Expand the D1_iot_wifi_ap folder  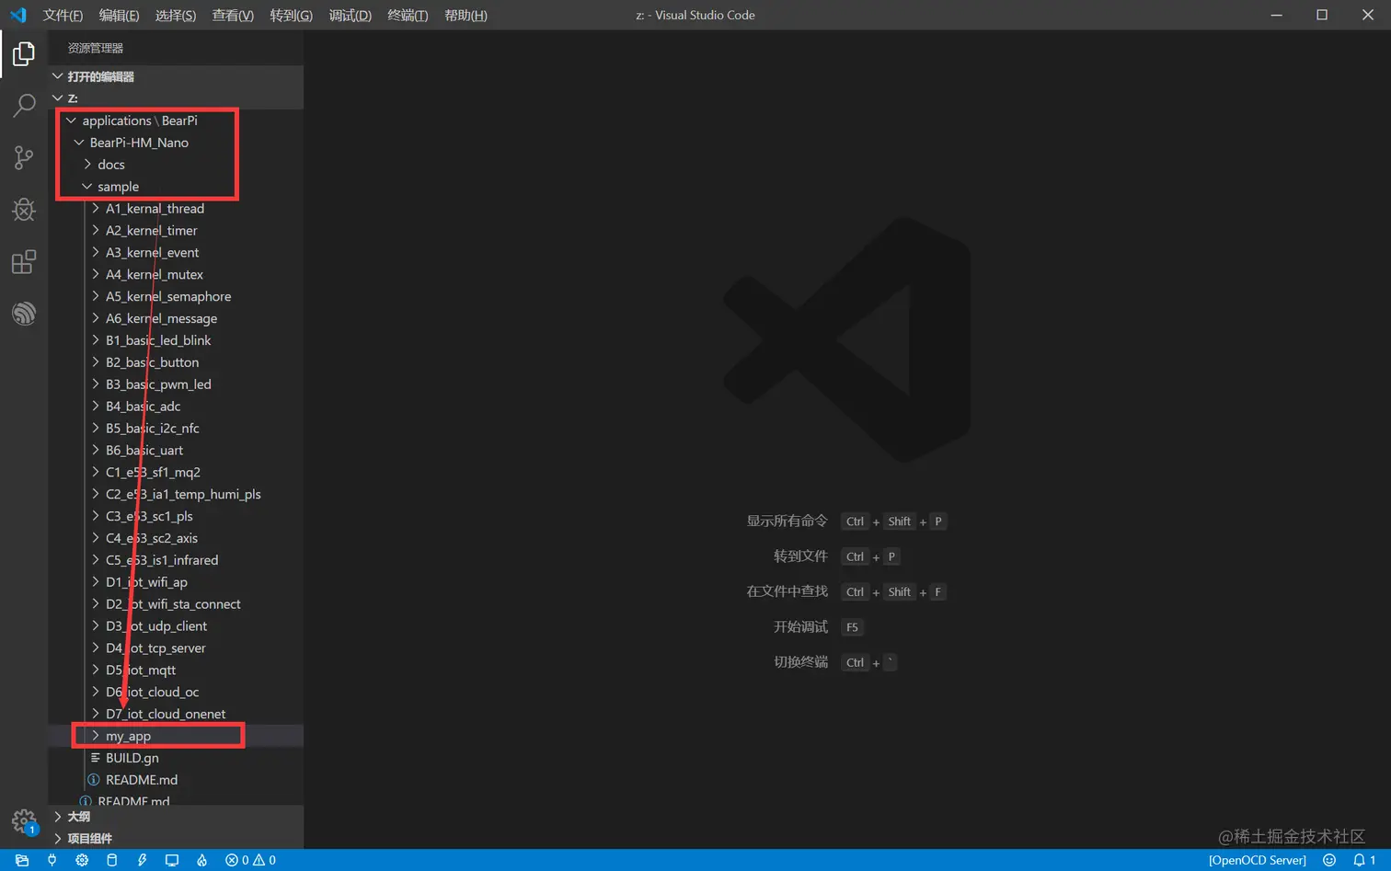pos(176,582)
